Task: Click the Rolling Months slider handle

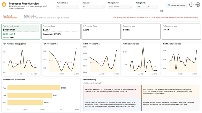Action: click(x=161, y=11)
